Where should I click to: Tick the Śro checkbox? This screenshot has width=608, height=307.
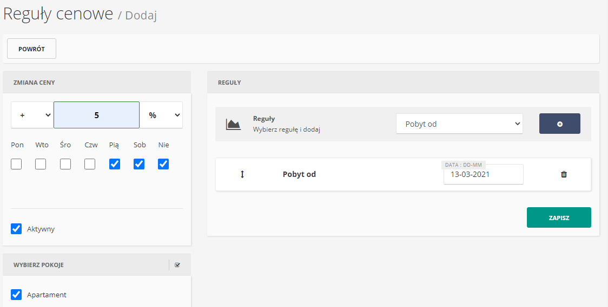click(x=65, y=164)
